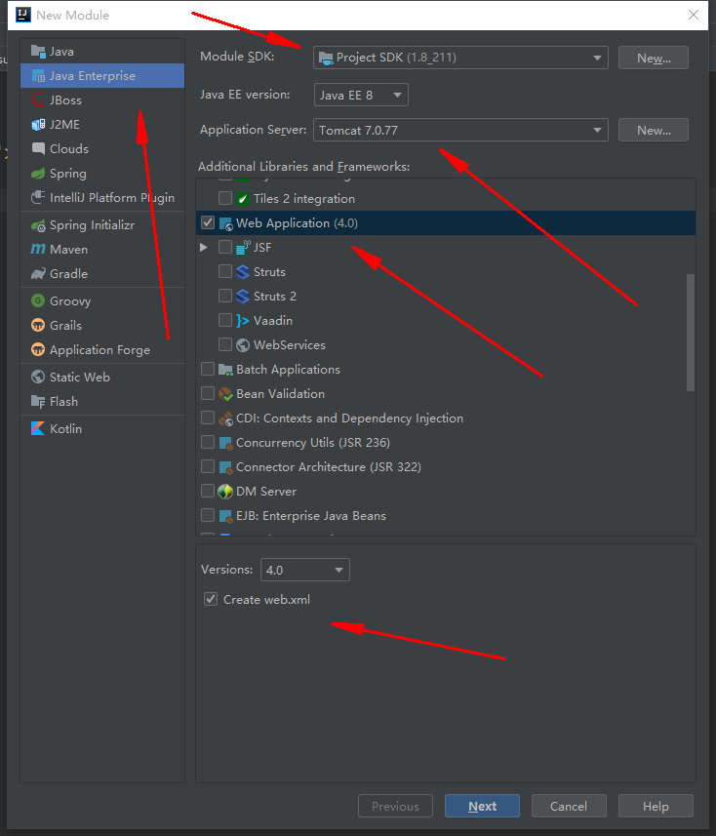
Task: Click the Help button
Action: pyautogui.click(x=656, y=806)
